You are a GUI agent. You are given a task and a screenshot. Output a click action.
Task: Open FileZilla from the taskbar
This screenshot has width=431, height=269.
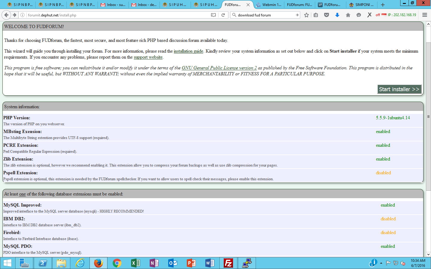click(x=228, y=263)
